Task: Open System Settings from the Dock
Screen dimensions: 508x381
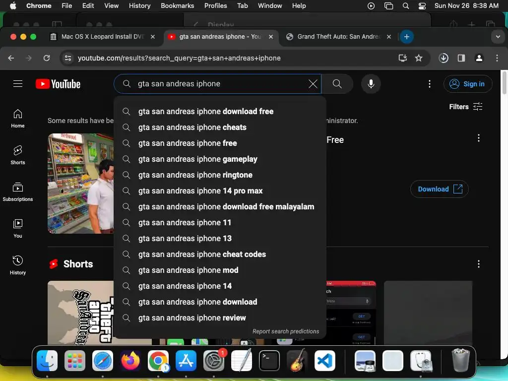Action: 213,361
